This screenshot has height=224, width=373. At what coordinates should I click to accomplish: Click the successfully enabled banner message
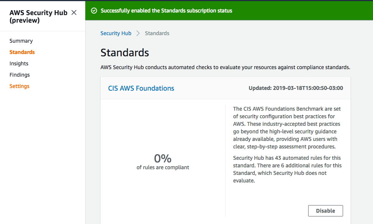(x=166, y=11)
